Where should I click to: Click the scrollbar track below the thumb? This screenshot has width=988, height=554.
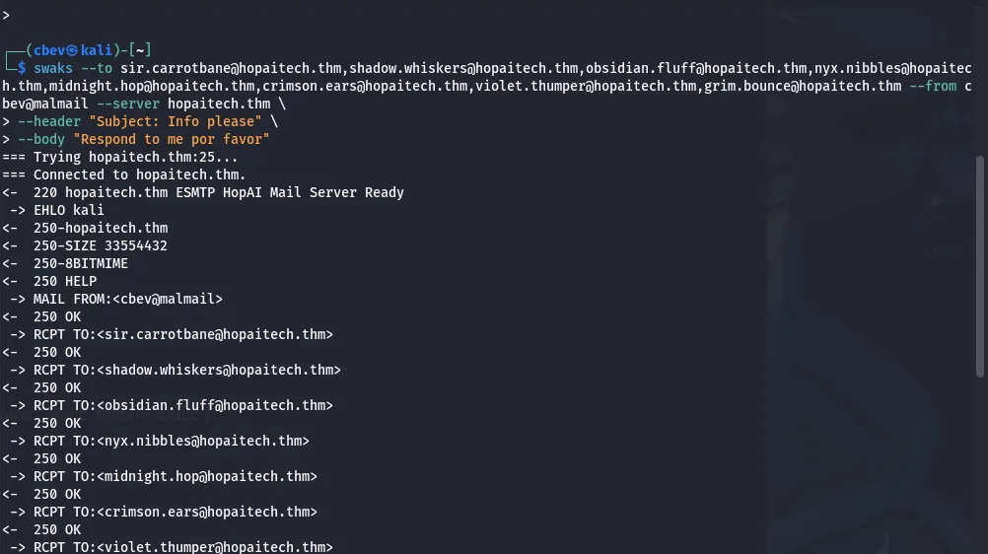pos(979,463)
